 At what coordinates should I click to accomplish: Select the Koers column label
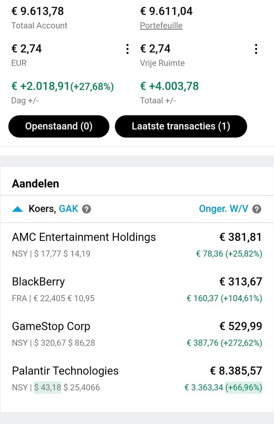42,209
